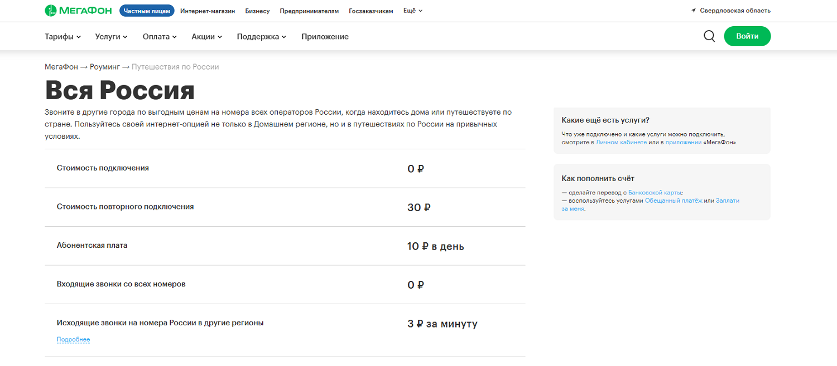
Task: Click the Стоимость повторного подключения label
Action: tap(126, 207)
